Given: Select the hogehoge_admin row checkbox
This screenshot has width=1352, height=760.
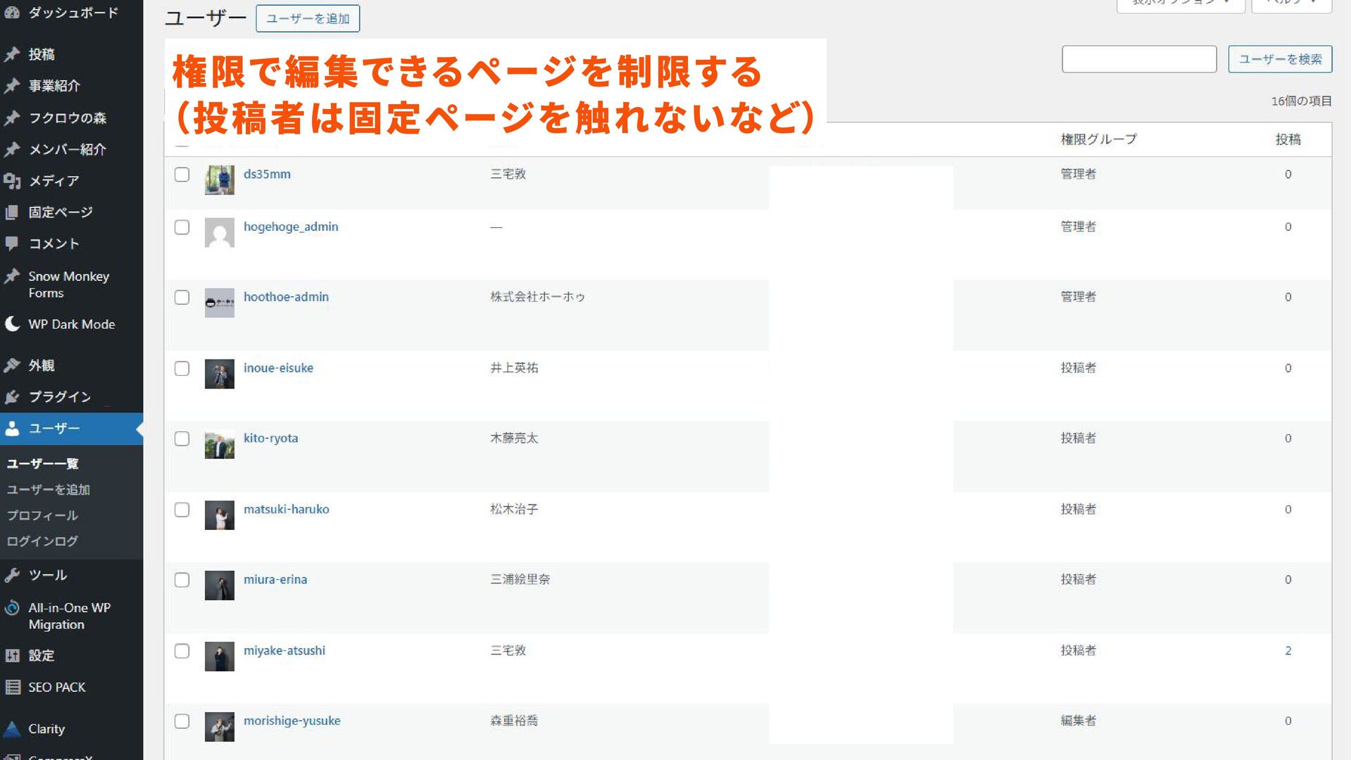Looking at the screenshot, I should 182,227.
